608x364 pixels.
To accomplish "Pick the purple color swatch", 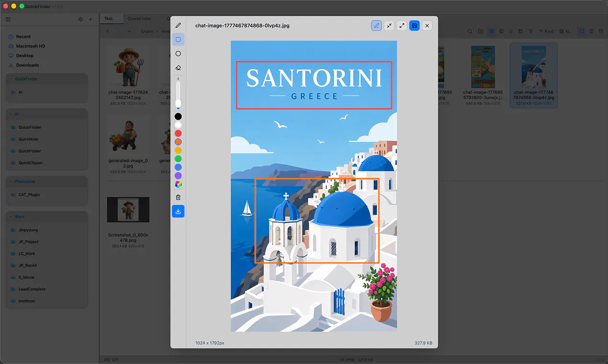I will [178, 176].
